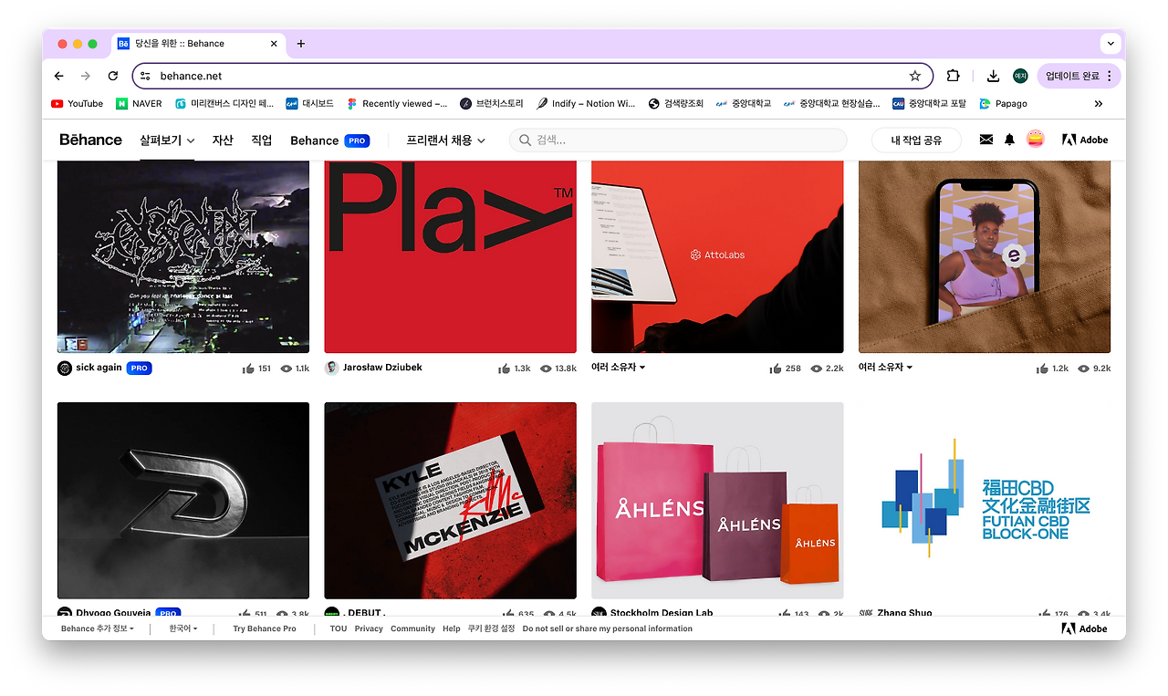Reload the Behance page
Image resolution: width=1168 pixels, height=696 pixels.
[112, 76]
